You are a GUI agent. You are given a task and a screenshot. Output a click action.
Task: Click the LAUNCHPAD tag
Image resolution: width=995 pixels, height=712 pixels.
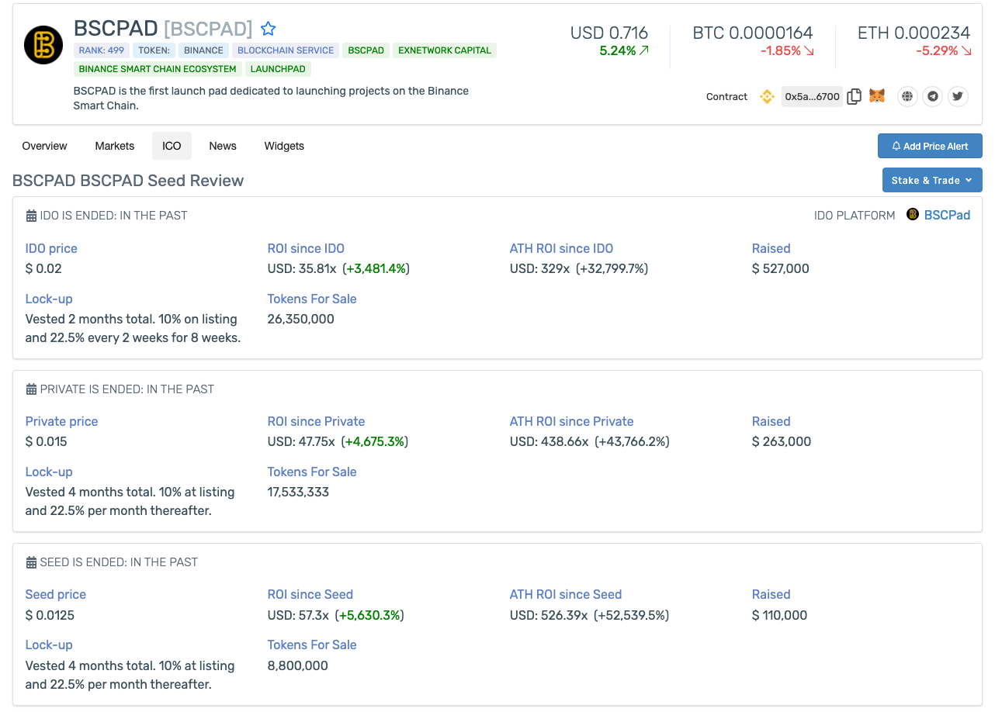pyautogui.click(x=279, y=69)
